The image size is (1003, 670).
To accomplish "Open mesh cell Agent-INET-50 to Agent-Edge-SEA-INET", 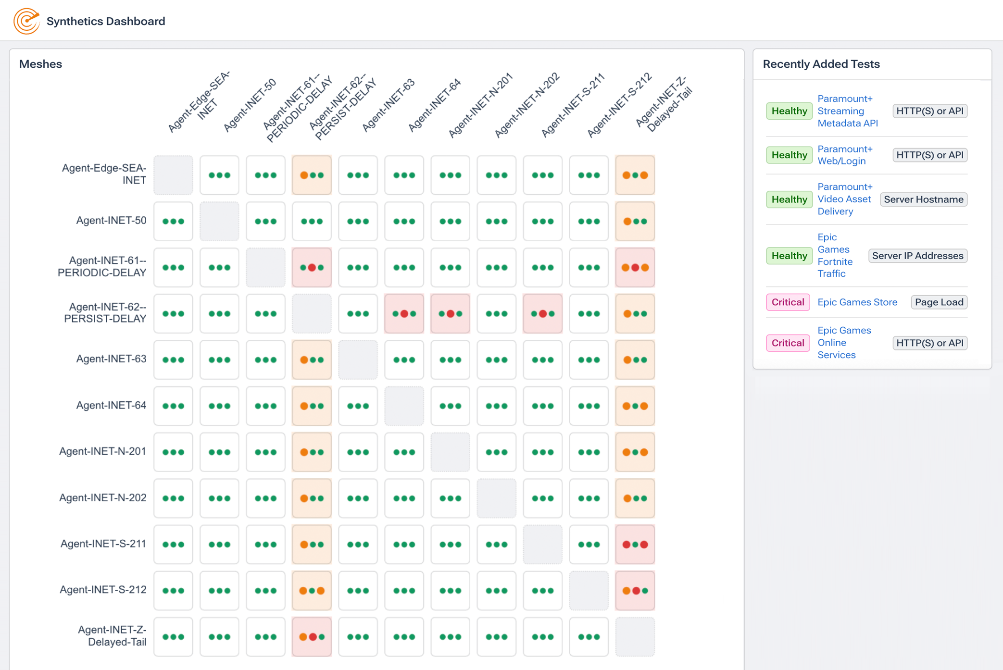I will coord(173,221).
